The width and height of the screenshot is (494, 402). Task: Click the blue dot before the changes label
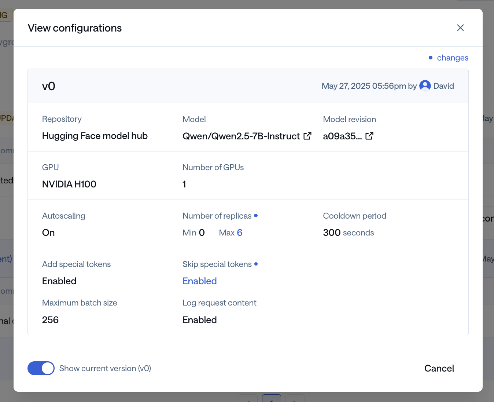430,58
